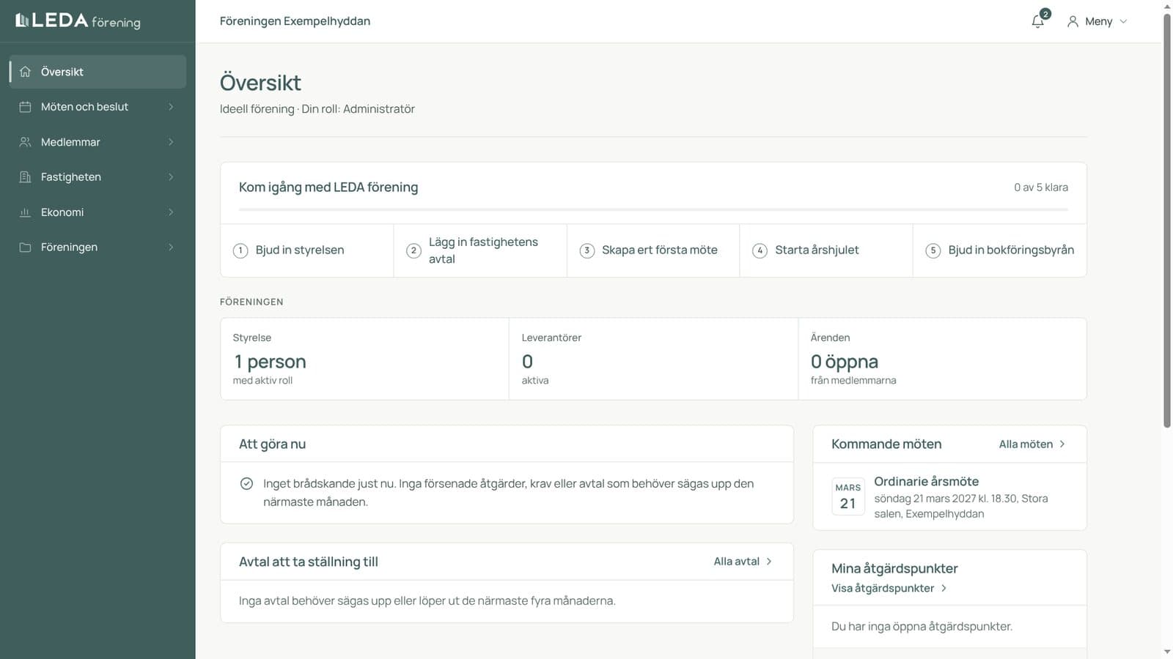1173x659 pixels.
Task: Expand Möten och beslut with its chevron
Action: pyautogui.click(x=171, y=107)
